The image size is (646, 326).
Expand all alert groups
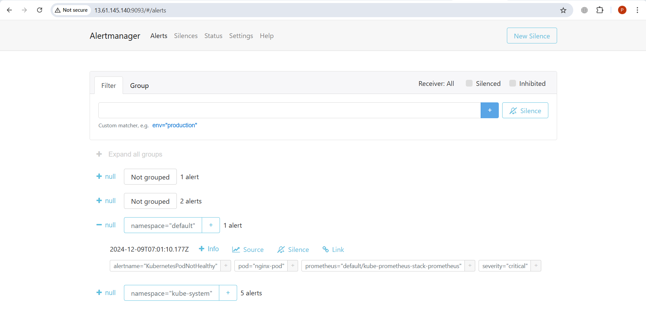(129, 154)
